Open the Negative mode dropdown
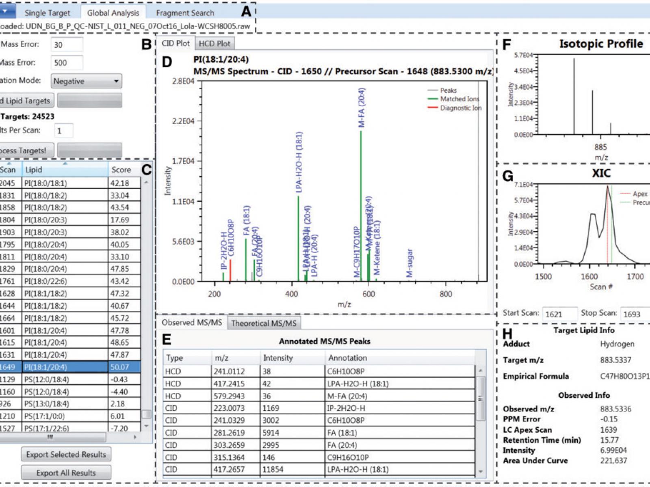 tap(86, 81)
